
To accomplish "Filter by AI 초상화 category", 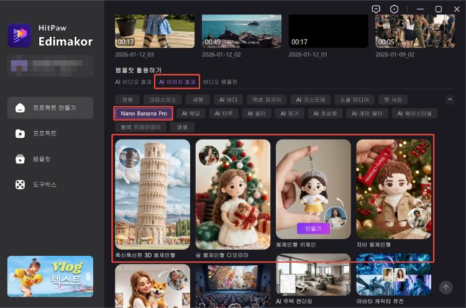I will 325,114.
